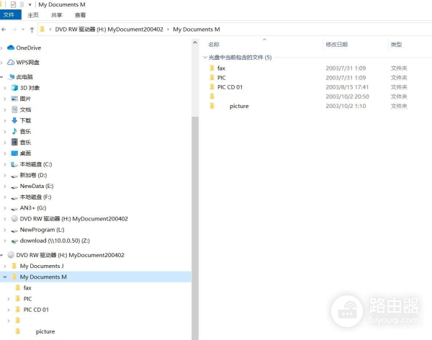The width and height of the screenshot is (432, 340).
Task: Select OneDrive cloud icon in sidebar
Action: click(11, 48)
